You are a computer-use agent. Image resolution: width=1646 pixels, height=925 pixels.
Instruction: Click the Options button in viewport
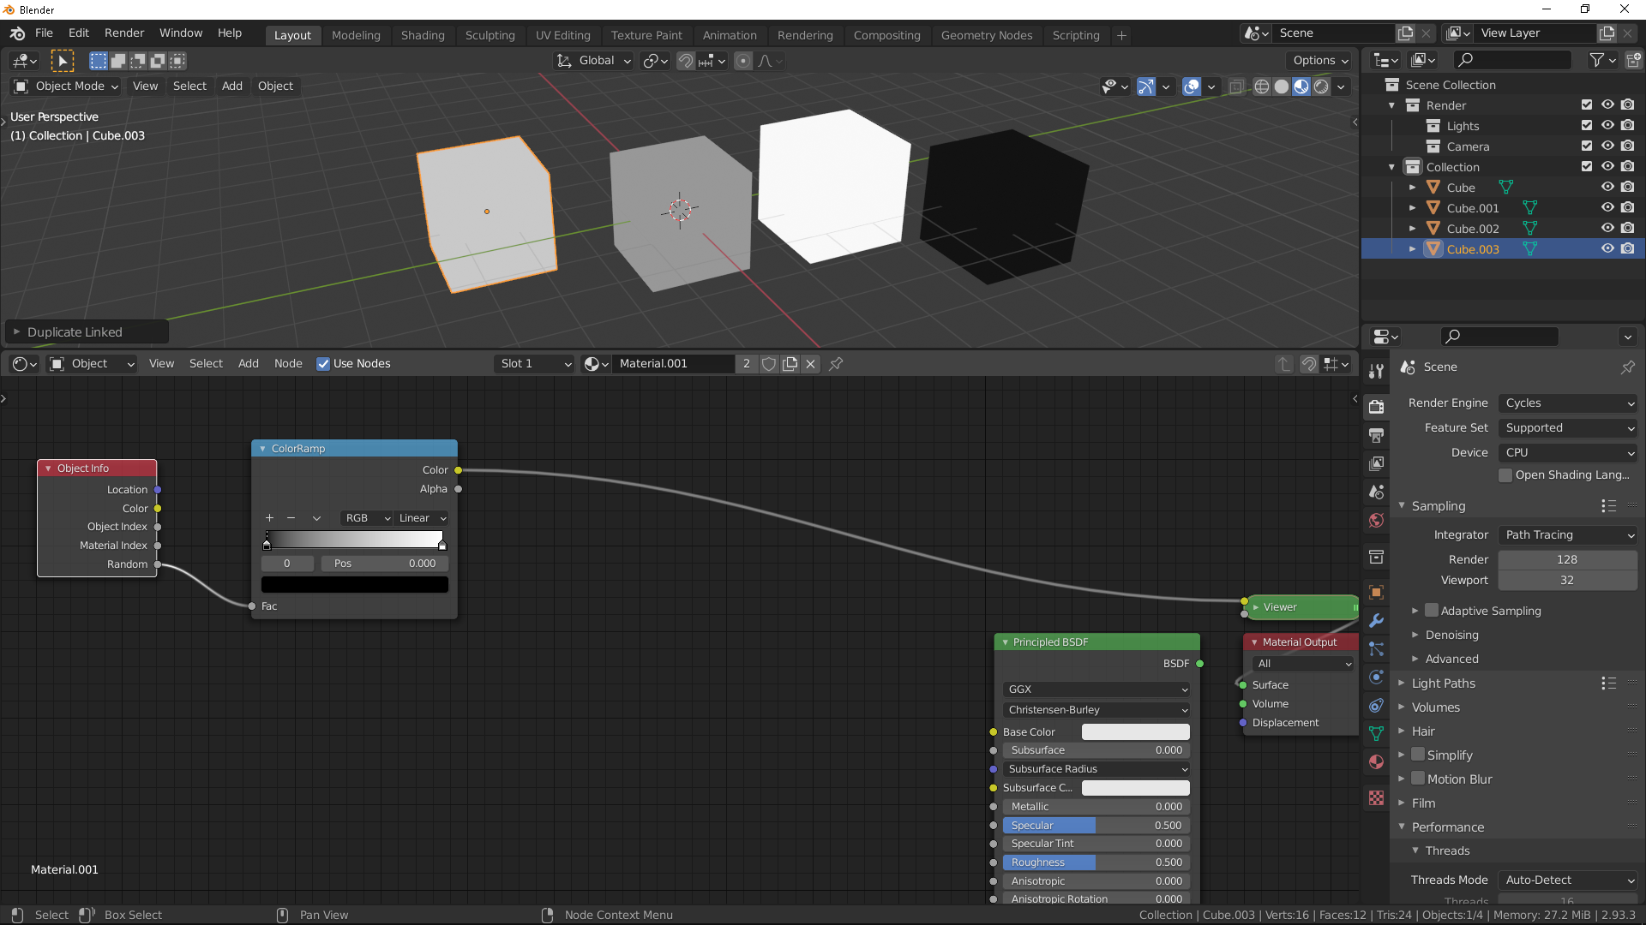tap(1320, 61)
